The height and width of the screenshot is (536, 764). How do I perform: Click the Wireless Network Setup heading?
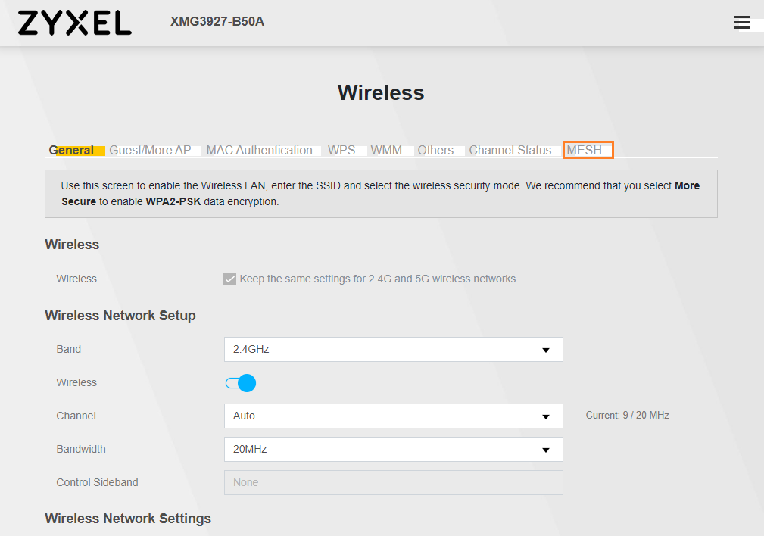click(120, 316)
